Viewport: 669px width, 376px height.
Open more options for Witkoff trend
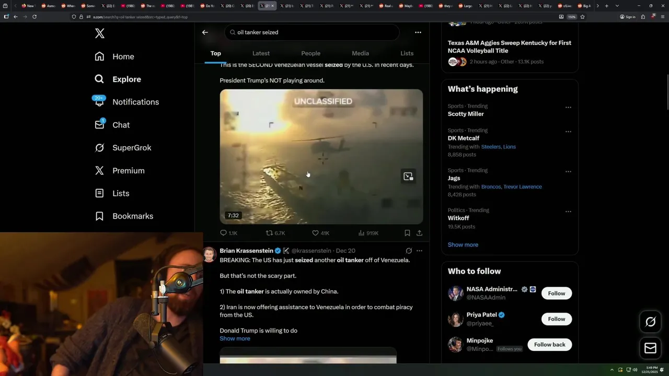point(568,211)
